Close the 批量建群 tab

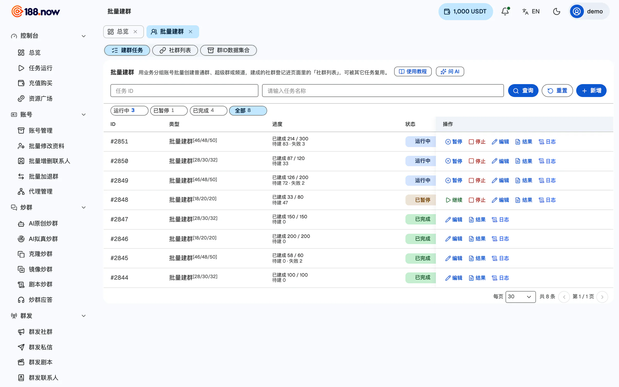coord(191,32)
